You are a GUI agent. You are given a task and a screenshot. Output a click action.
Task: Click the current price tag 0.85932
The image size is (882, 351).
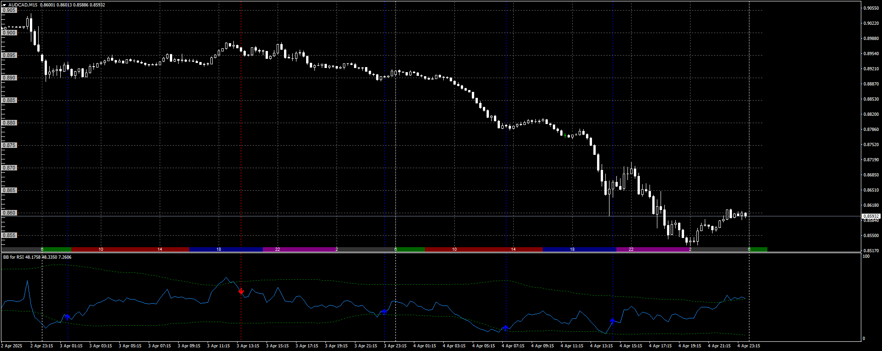870,216
